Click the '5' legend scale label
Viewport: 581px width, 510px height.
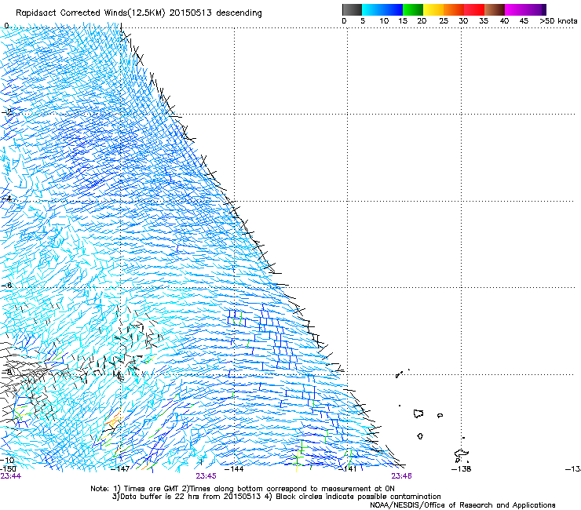tap(363, 21)
